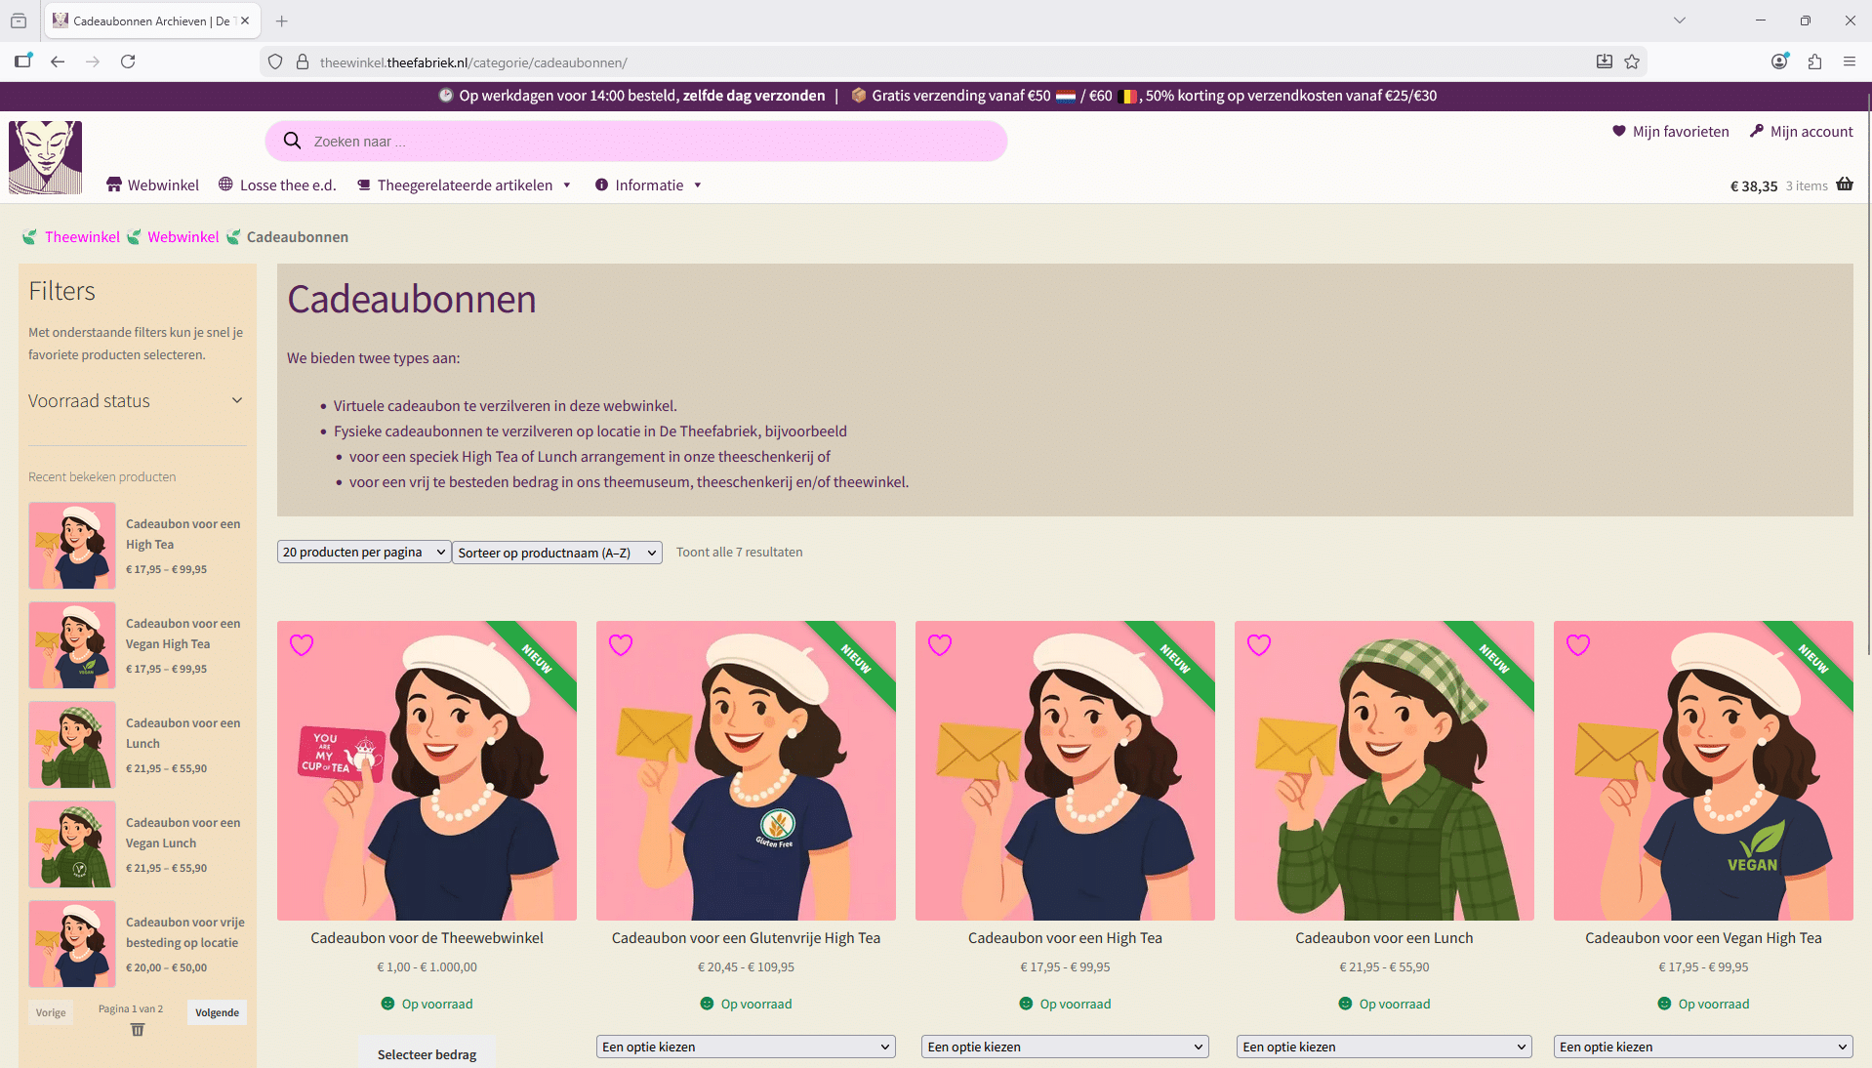Bookmark this page with star icon
Image resolution: width=1872 pixels, height=1068 pixels.
tap(1632, 62)
